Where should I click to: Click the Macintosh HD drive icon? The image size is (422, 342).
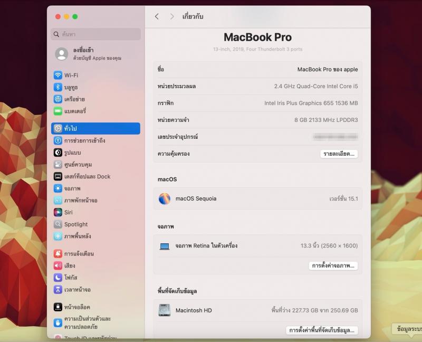coord(165,310)
